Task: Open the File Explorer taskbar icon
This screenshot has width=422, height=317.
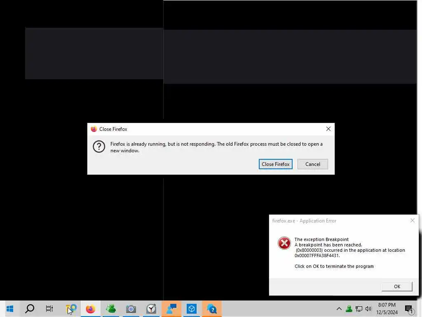Action: 71,309
